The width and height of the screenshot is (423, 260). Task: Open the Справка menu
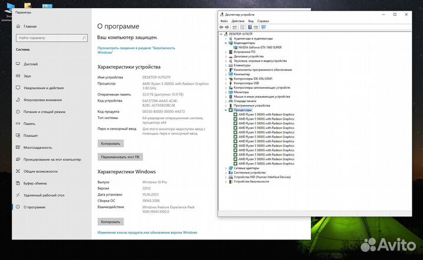[263, 21]
